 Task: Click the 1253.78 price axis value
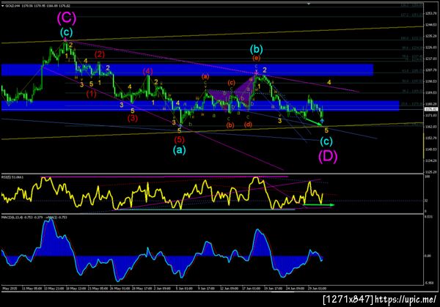coord(430,13)
